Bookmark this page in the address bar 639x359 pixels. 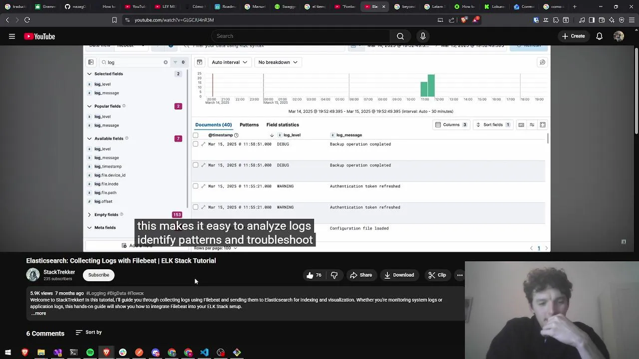click(x=114, y=20)
